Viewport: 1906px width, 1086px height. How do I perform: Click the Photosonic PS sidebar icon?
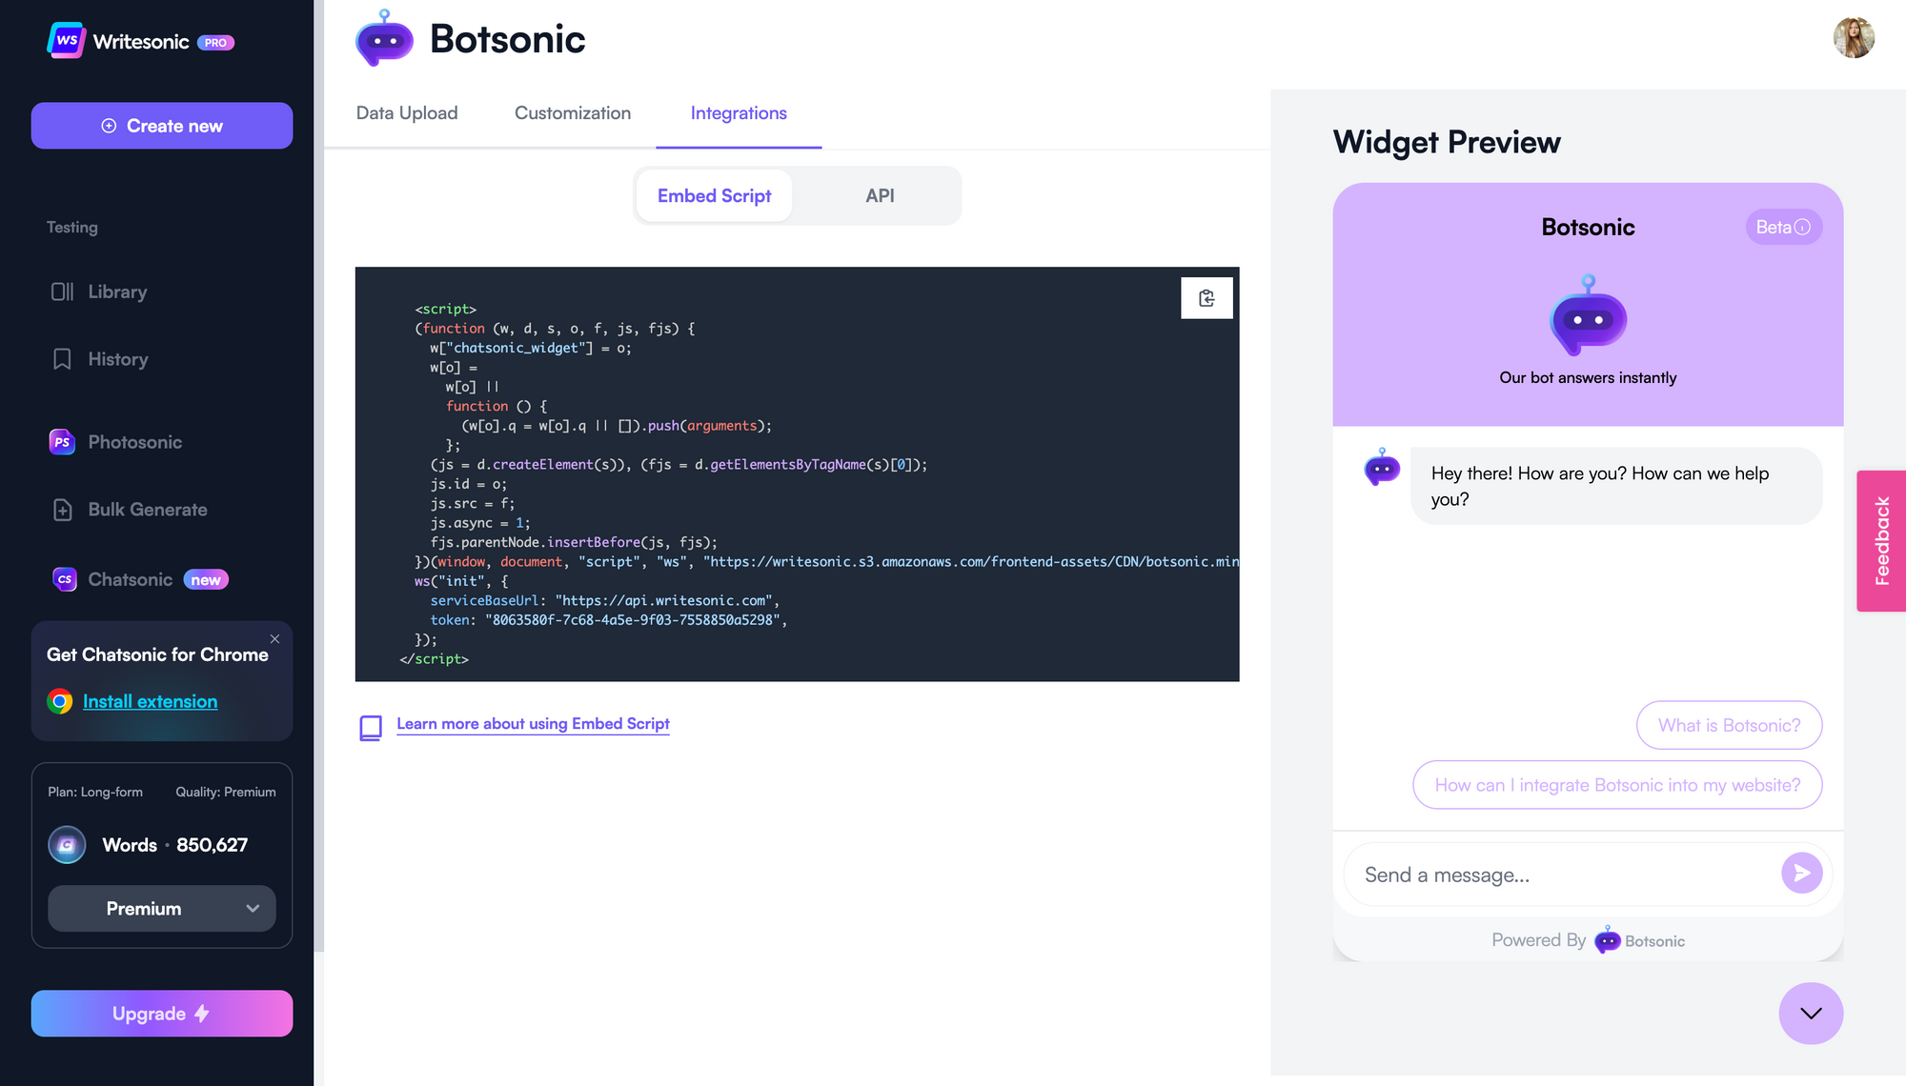pos(63,441)
